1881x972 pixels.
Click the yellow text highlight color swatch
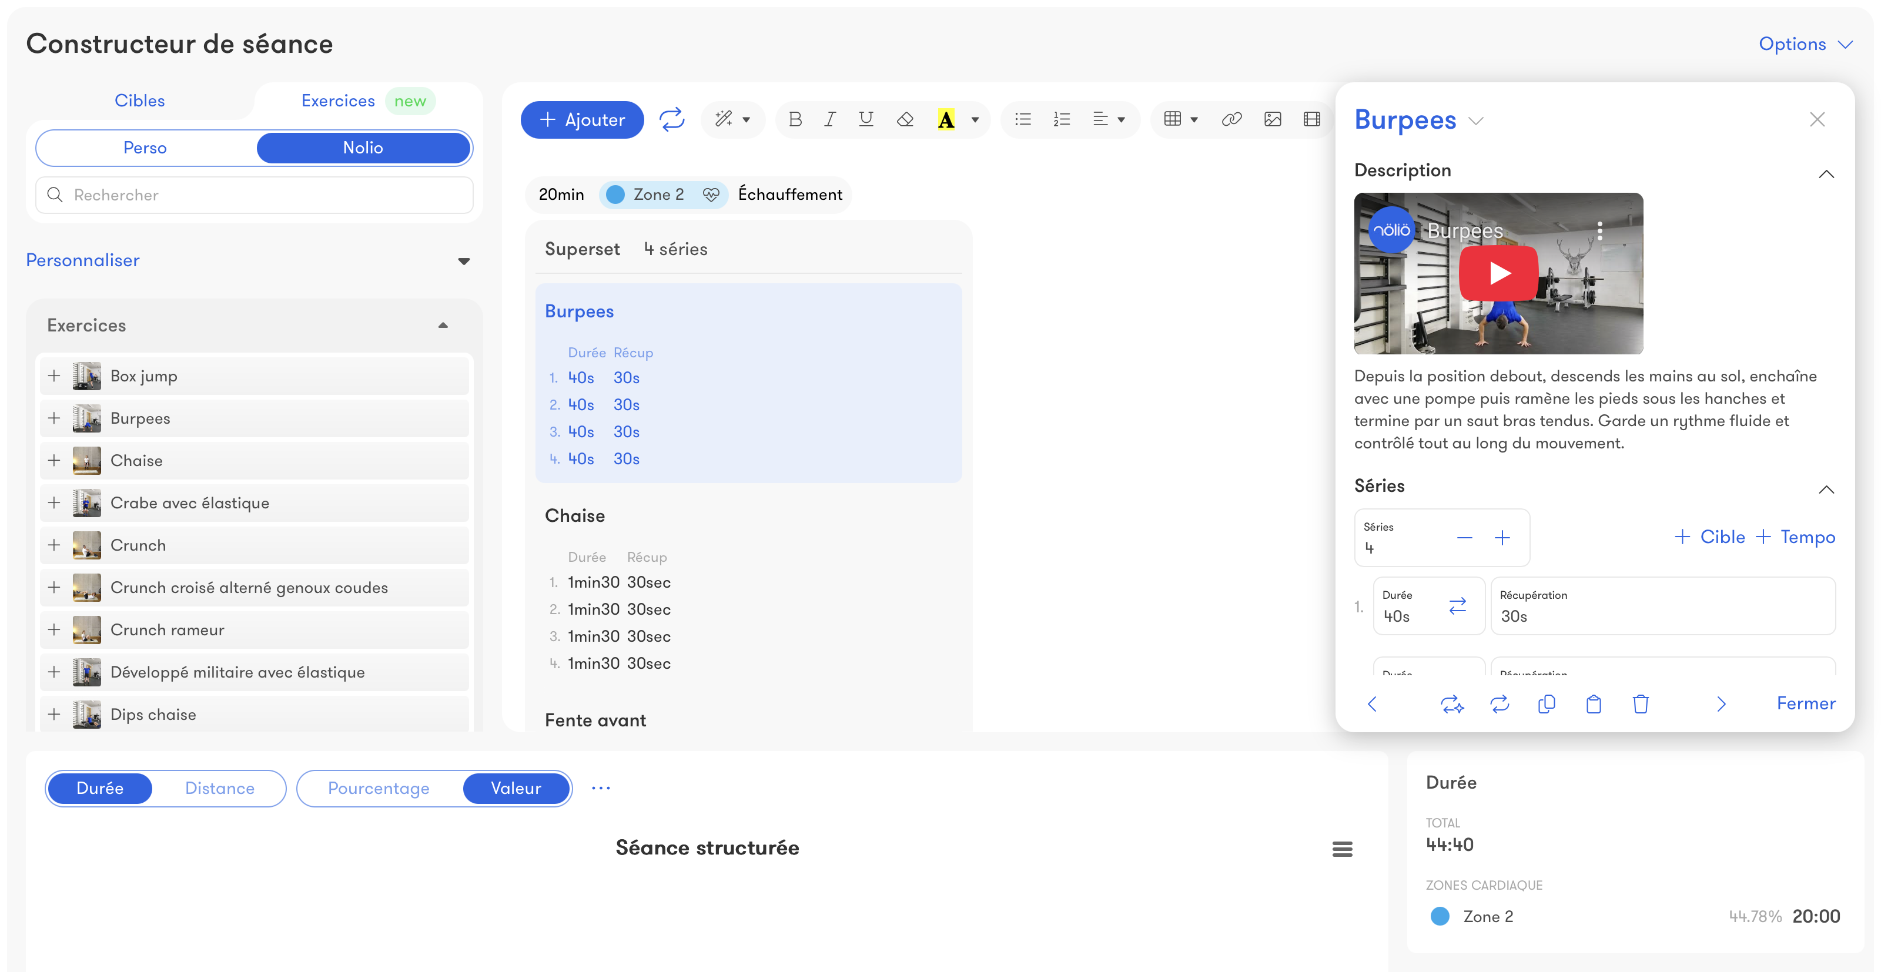946,119
